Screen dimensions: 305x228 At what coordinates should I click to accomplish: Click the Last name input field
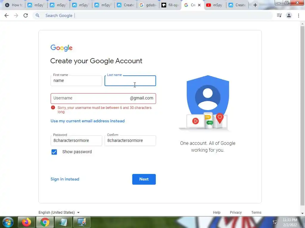point(130,81)
